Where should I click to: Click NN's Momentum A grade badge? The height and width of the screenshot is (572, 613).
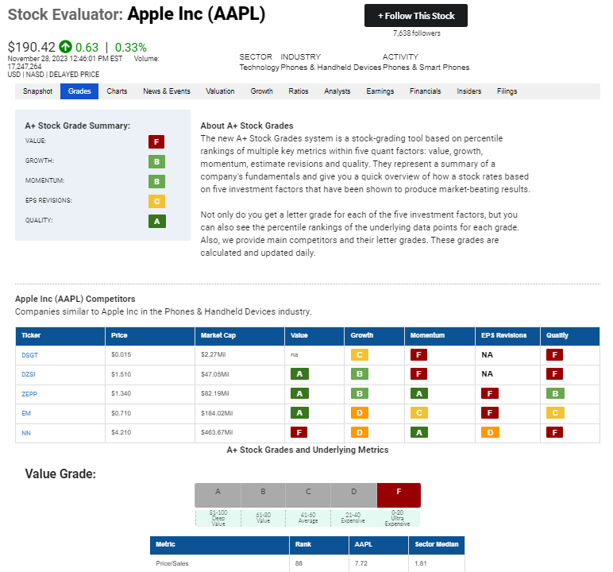pos(419,432)
